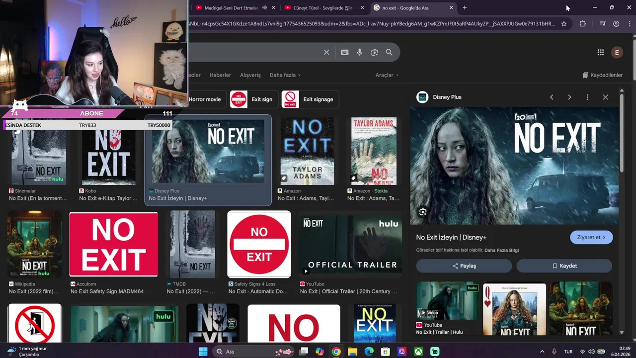Click the address bar URL field
This screenshot has height=358, width=636.
click(370, 23)
